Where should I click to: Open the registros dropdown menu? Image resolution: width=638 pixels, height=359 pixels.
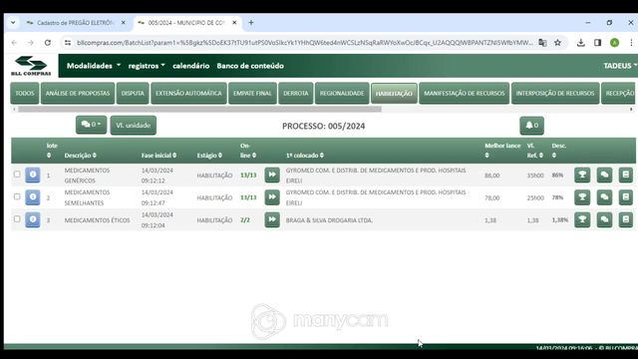click(x=147, y=66)
